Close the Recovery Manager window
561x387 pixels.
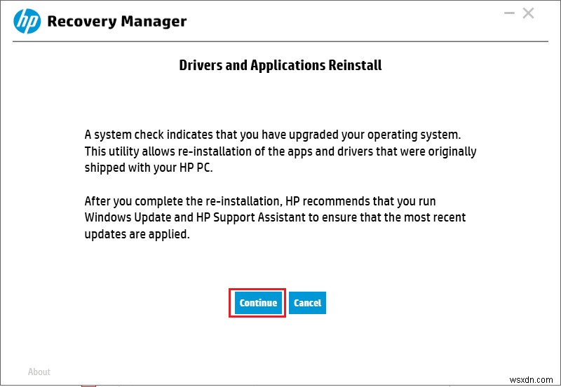[529, 13]
